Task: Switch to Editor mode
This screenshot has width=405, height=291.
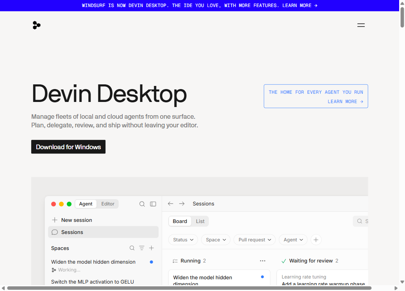Action: pos(108,204)
